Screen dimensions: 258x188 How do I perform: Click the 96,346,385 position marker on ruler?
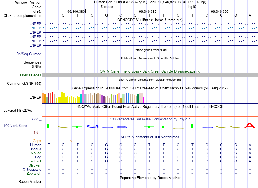(148, 11)
